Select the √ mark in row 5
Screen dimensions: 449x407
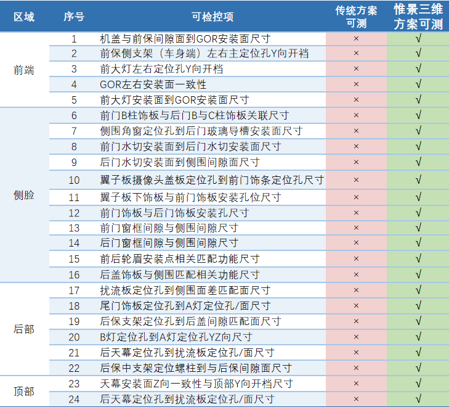point(418,99)
